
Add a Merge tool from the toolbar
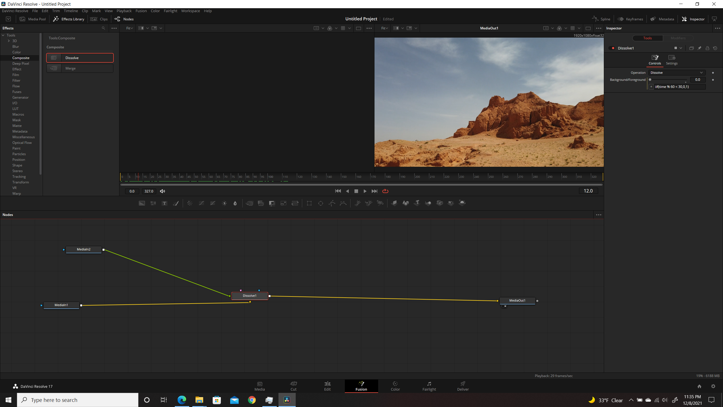pos(249,203)
